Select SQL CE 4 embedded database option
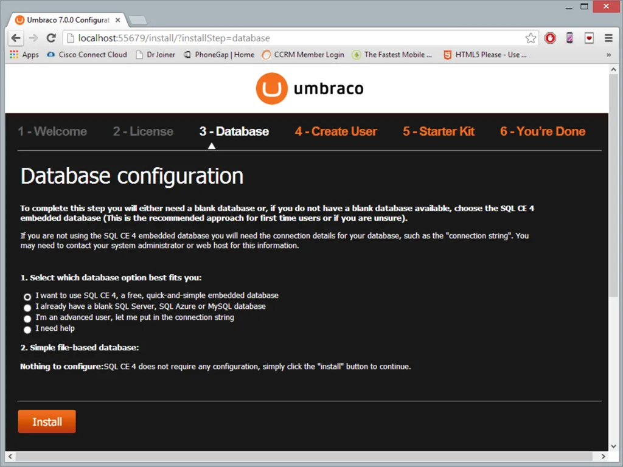 pos(27,297)
